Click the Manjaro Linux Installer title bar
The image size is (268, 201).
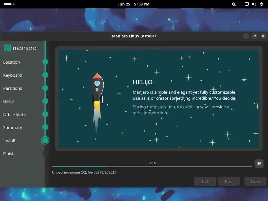pyautogui.click(x=134, y=36)
